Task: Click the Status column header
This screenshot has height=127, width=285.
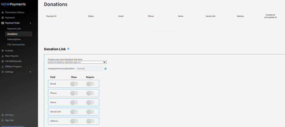Action: pos(91,16)
